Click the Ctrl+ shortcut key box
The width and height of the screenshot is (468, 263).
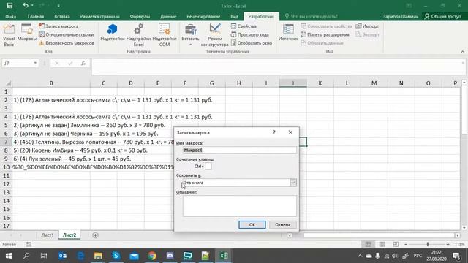click(208, 167)
